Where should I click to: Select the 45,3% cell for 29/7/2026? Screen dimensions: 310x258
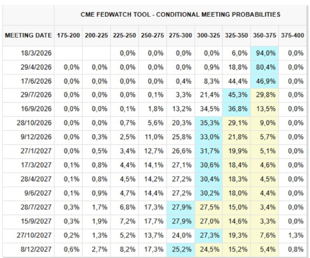pos(237,95)
